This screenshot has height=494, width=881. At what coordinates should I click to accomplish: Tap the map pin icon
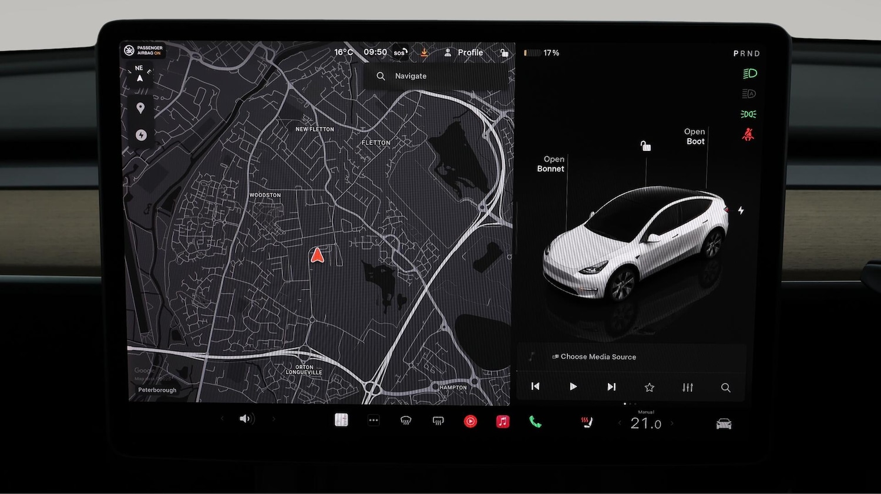pyautogui.click(x=140, y=108)
